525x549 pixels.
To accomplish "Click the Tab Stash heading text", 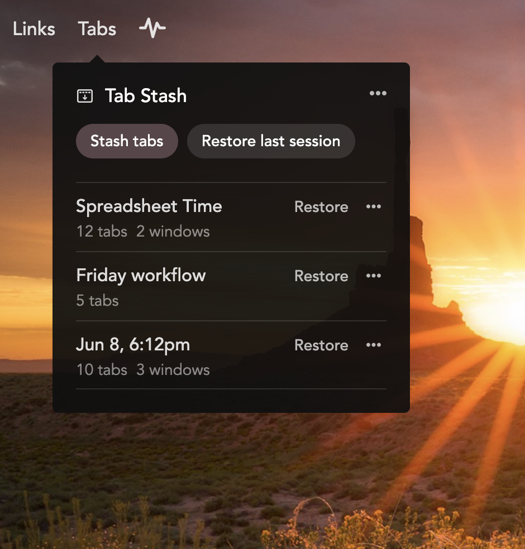I will point(146,95).
